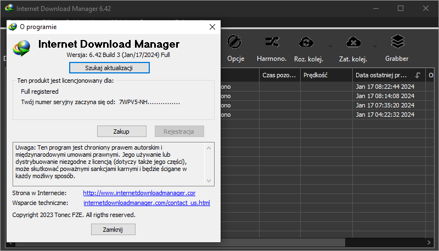Viewport: 439px width, 251px height.
Task: Expand the Zat. kolej. dropdown arrow
Action: coord(375,47)
